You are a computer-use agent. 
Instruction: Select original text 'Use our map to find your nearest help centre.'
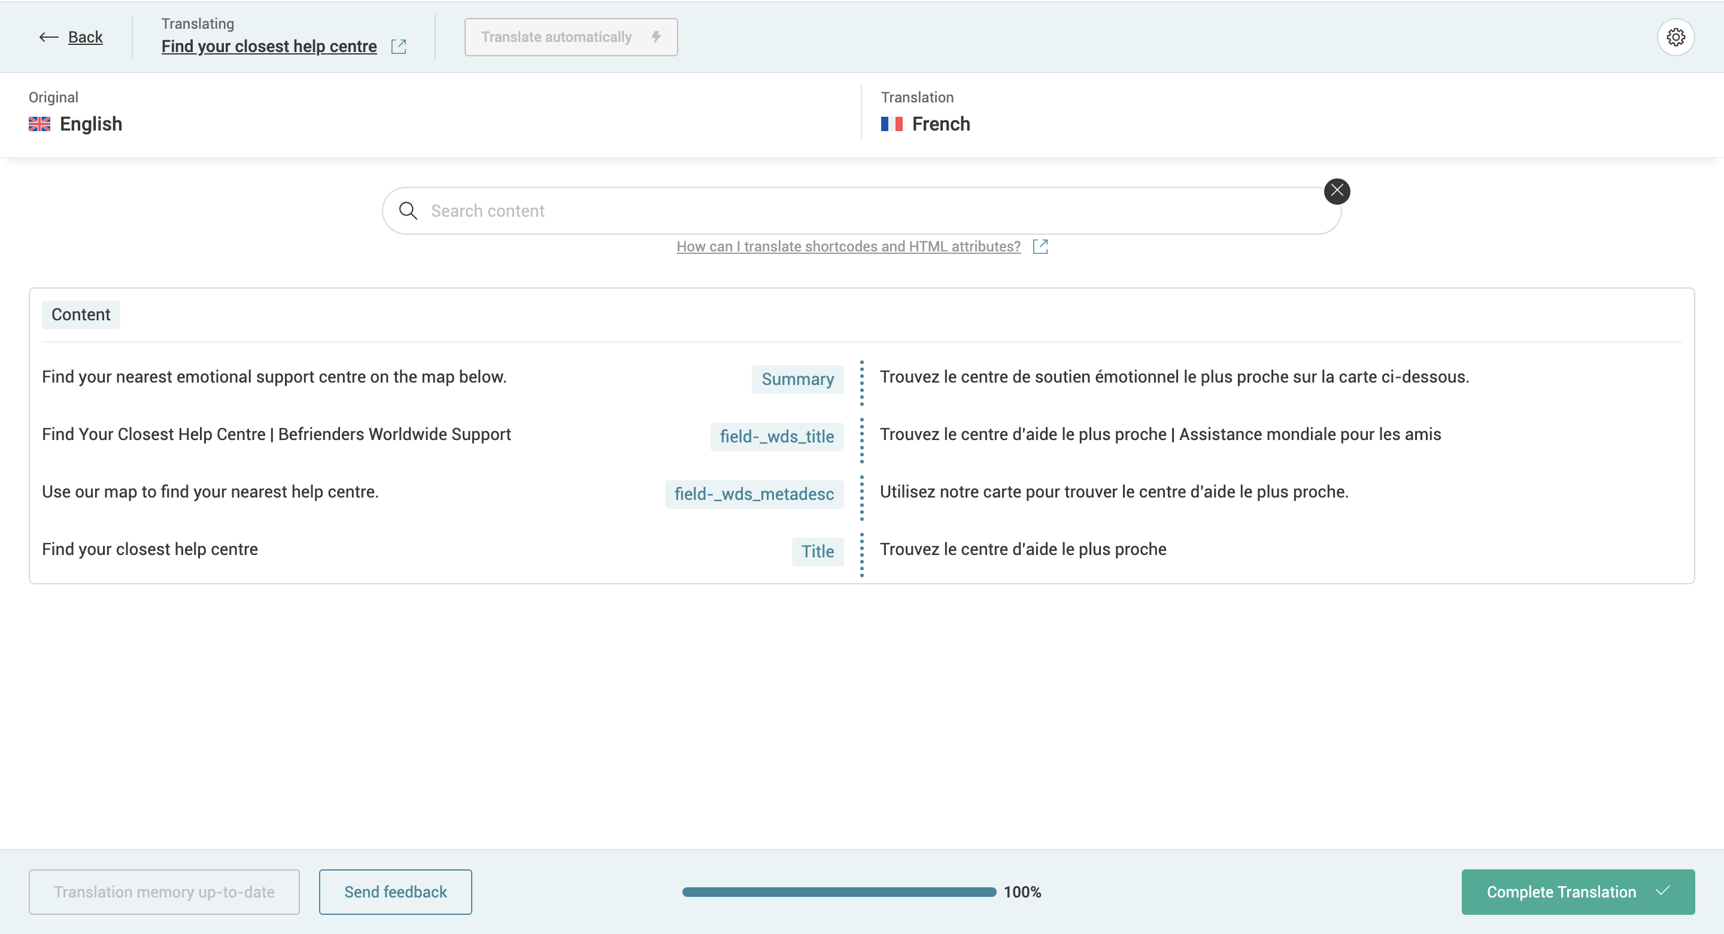(210, 492)
